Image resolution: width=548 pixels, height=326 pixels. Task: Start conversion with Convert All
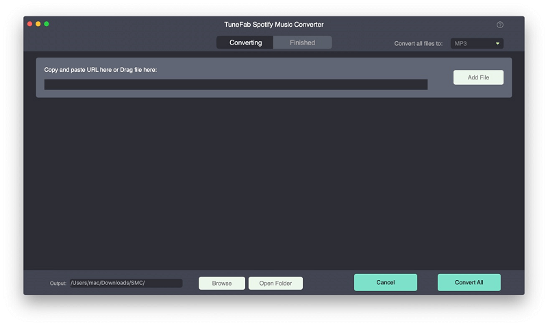[469, 282]
